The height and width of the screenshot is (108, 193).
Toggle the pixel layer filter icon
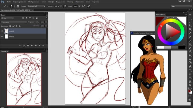(x=23, y=18)
